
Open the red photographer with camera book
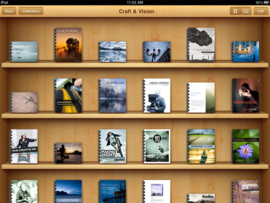tap(245, 96)
